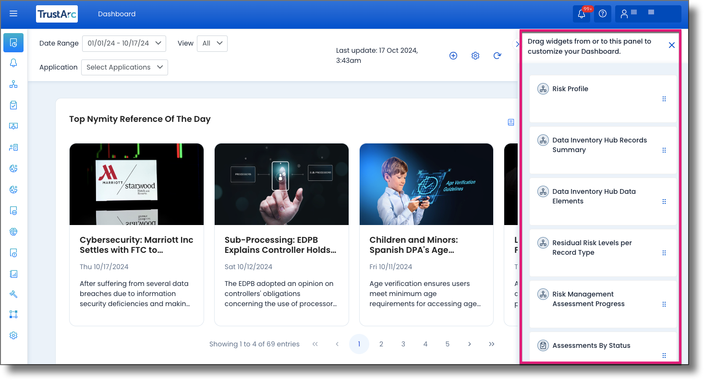Image resolution: width=704 pixels, height=380 pixels.
Task: Close the widget customization panel
Action: click(672, 45)
